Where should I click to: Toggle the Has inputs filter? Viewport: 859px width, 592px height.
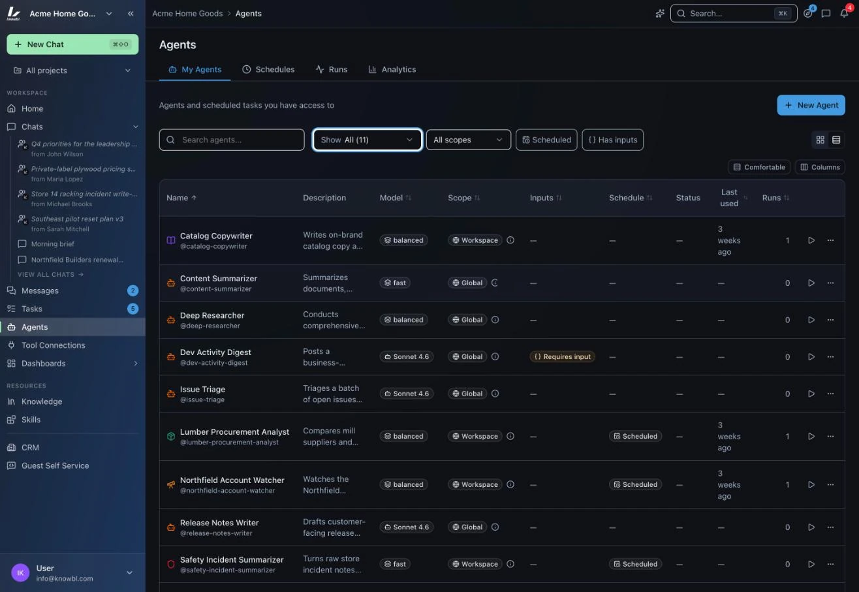pos(612,140)
